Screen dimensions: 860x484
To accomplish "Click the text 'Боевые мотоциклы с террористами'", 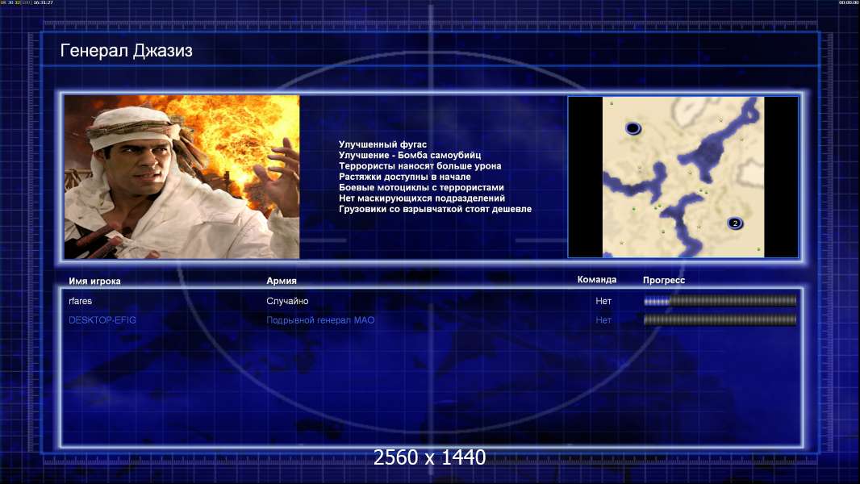I will point(420,187).
